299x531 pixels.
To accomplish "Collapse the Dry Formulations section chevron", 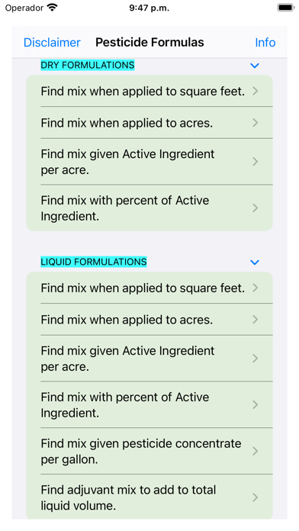I will 255,66.
